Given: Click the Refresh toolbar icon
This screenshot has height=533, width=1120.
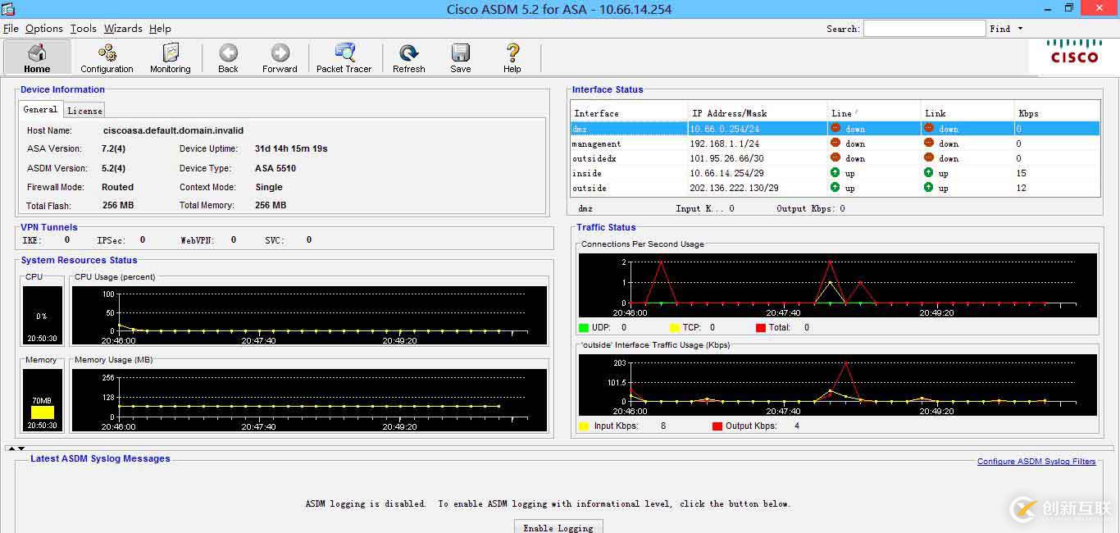Looking at the screenshot, I should [408, 57].
